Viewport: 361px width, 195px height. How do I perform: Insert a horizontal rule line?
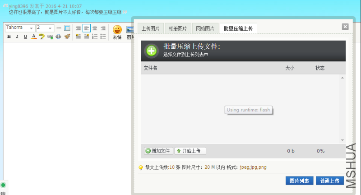tap(59, 28)
